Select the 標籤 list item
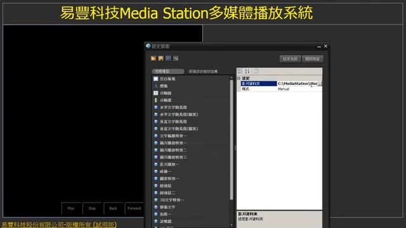 pyautogui.click(x=164, y=86)
